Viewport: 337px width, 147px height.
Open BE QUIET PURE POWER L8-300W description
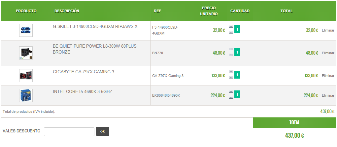[95, 49]
